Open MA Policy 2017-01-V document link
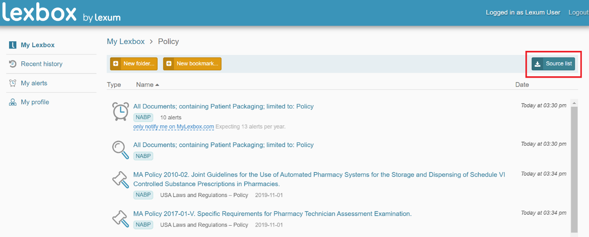This screenshot has height=237, width=589. pyautogui.click(x=272, y=214)
